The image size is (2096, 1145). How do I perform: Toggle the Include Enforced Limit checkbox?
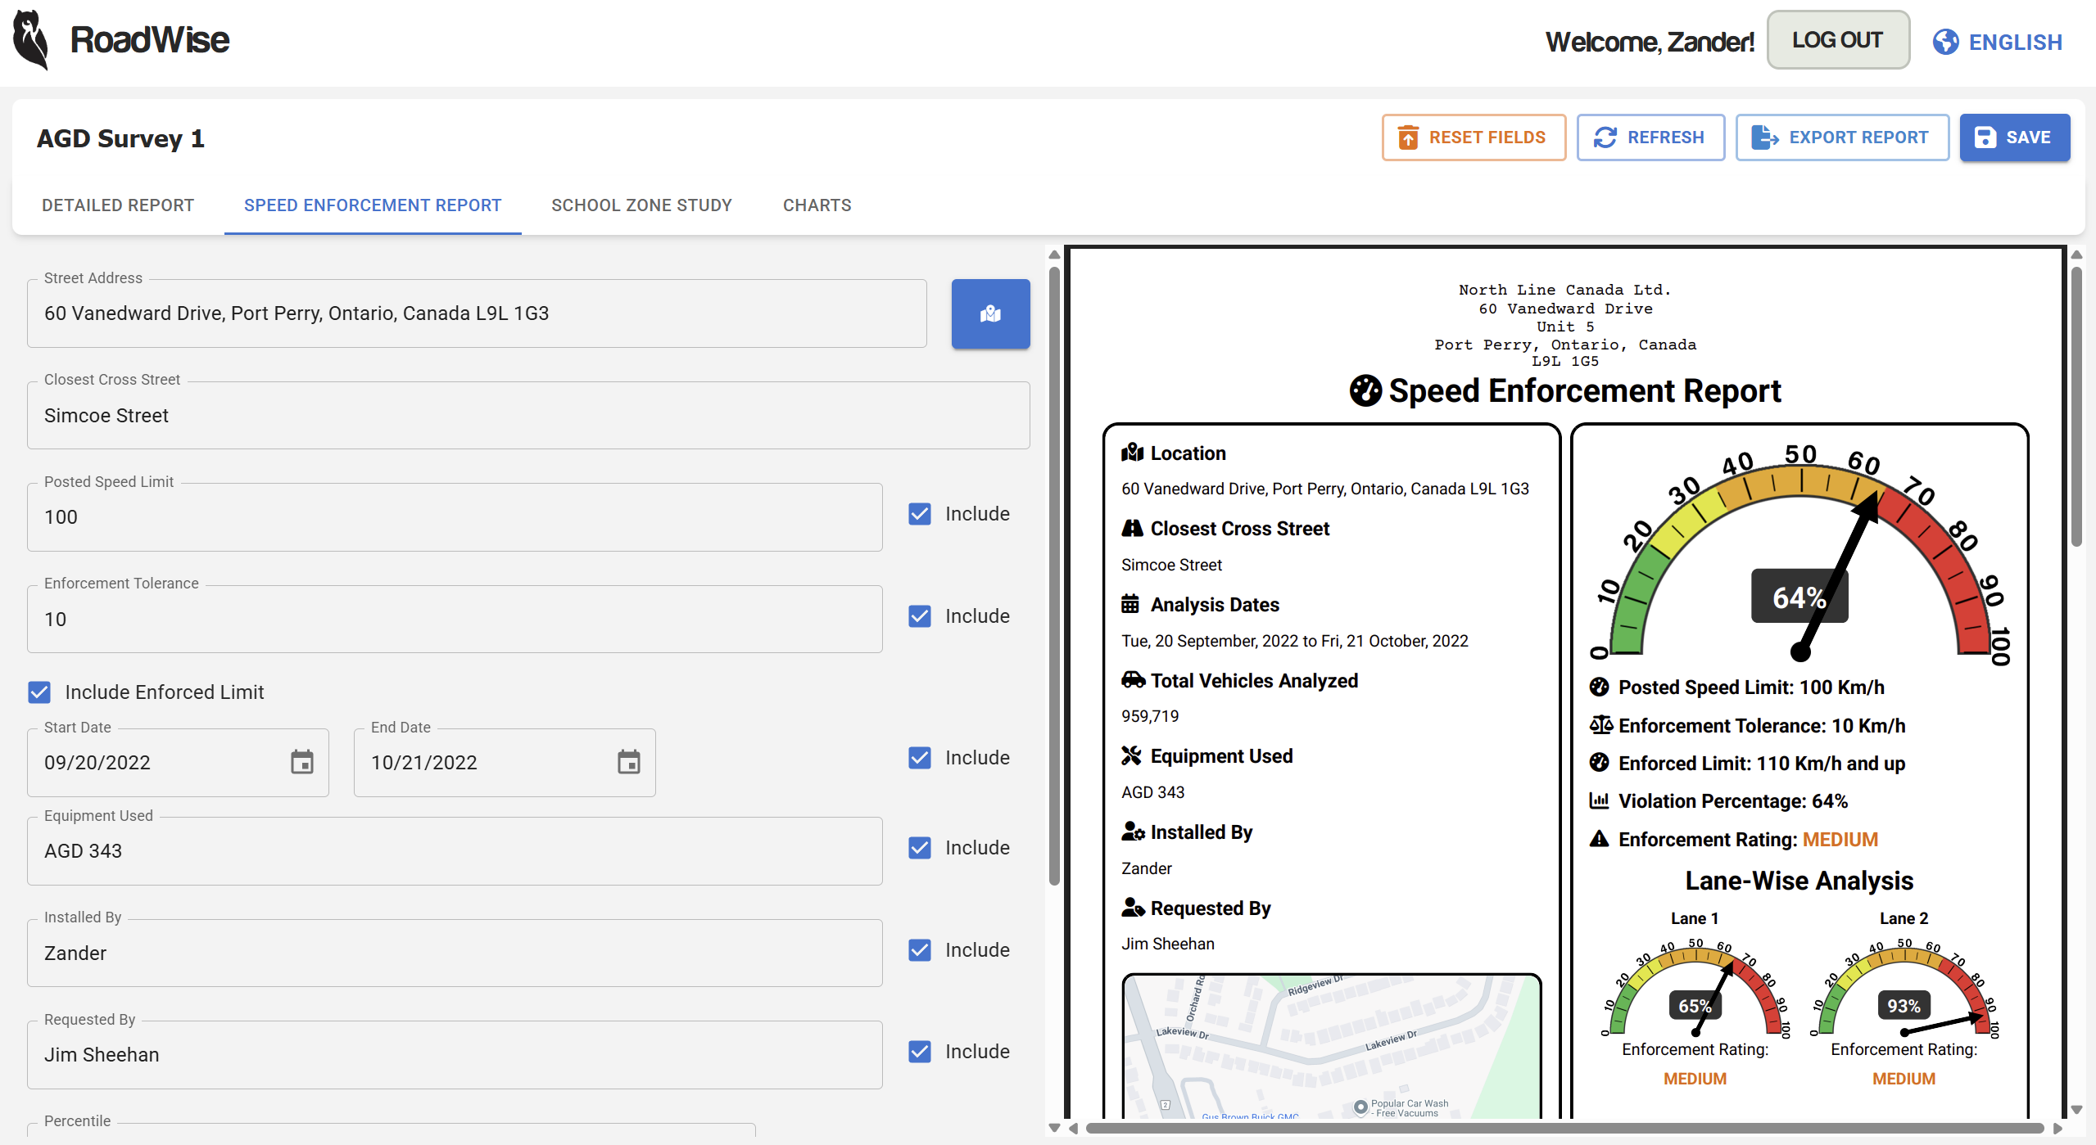39,692
